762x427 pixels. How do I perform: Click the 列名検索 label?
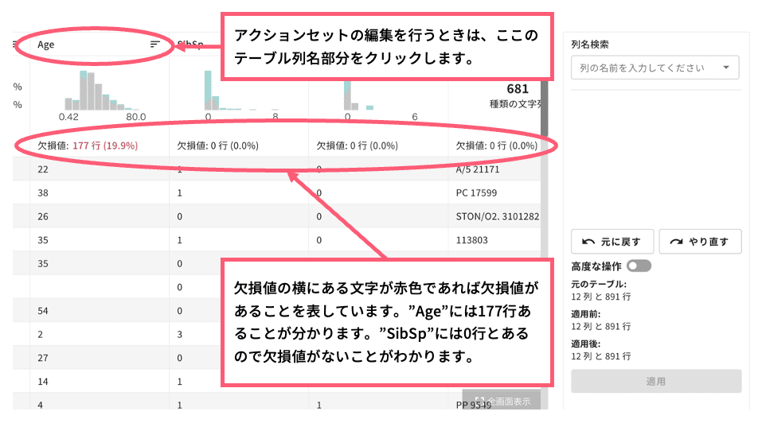tap(590, 45)
